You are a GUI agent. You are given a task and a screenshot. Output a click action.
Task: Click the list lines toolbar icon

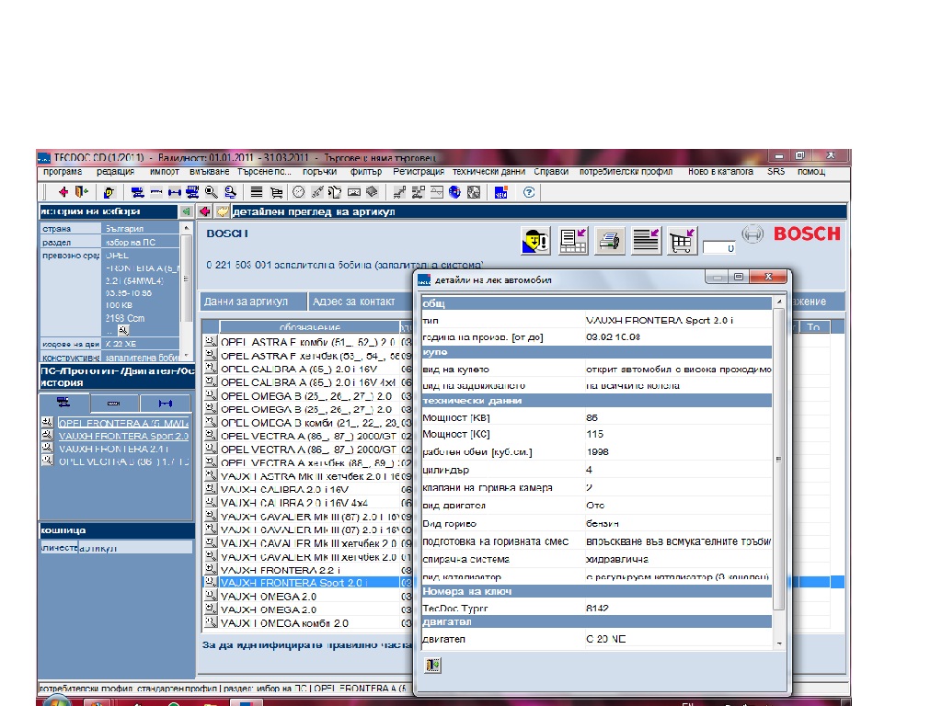pos(257,192)
